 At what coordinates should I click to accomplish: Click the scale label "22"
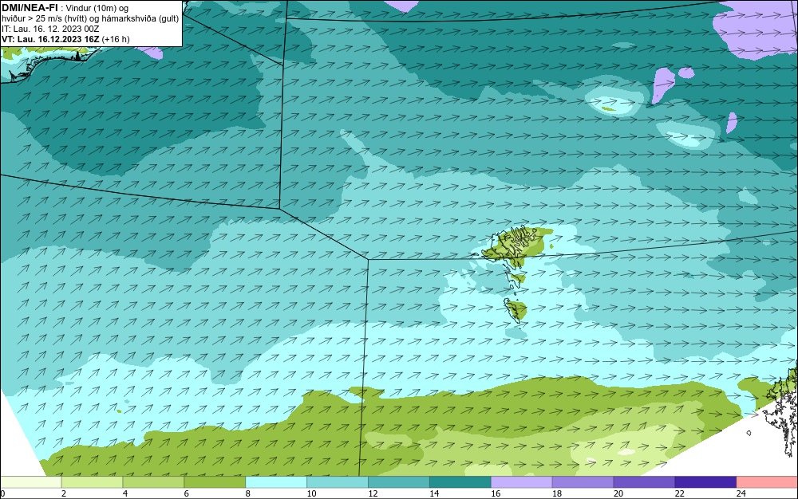coord(679,493)
